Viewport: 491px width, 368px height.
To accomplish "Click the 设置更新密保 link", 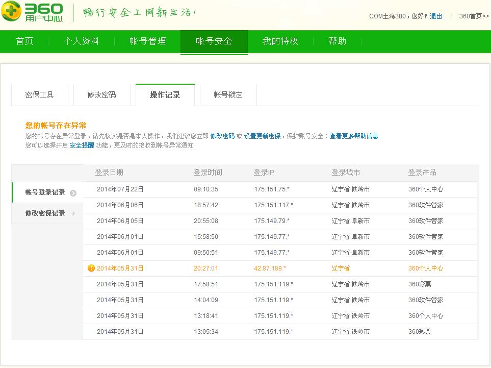I will [x=263, y=136].
